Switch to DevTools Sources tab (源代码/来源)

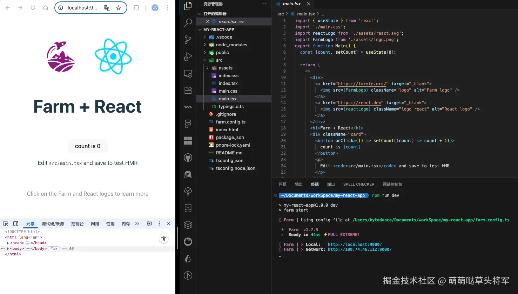pyautogui.click(x=53, y=223)
